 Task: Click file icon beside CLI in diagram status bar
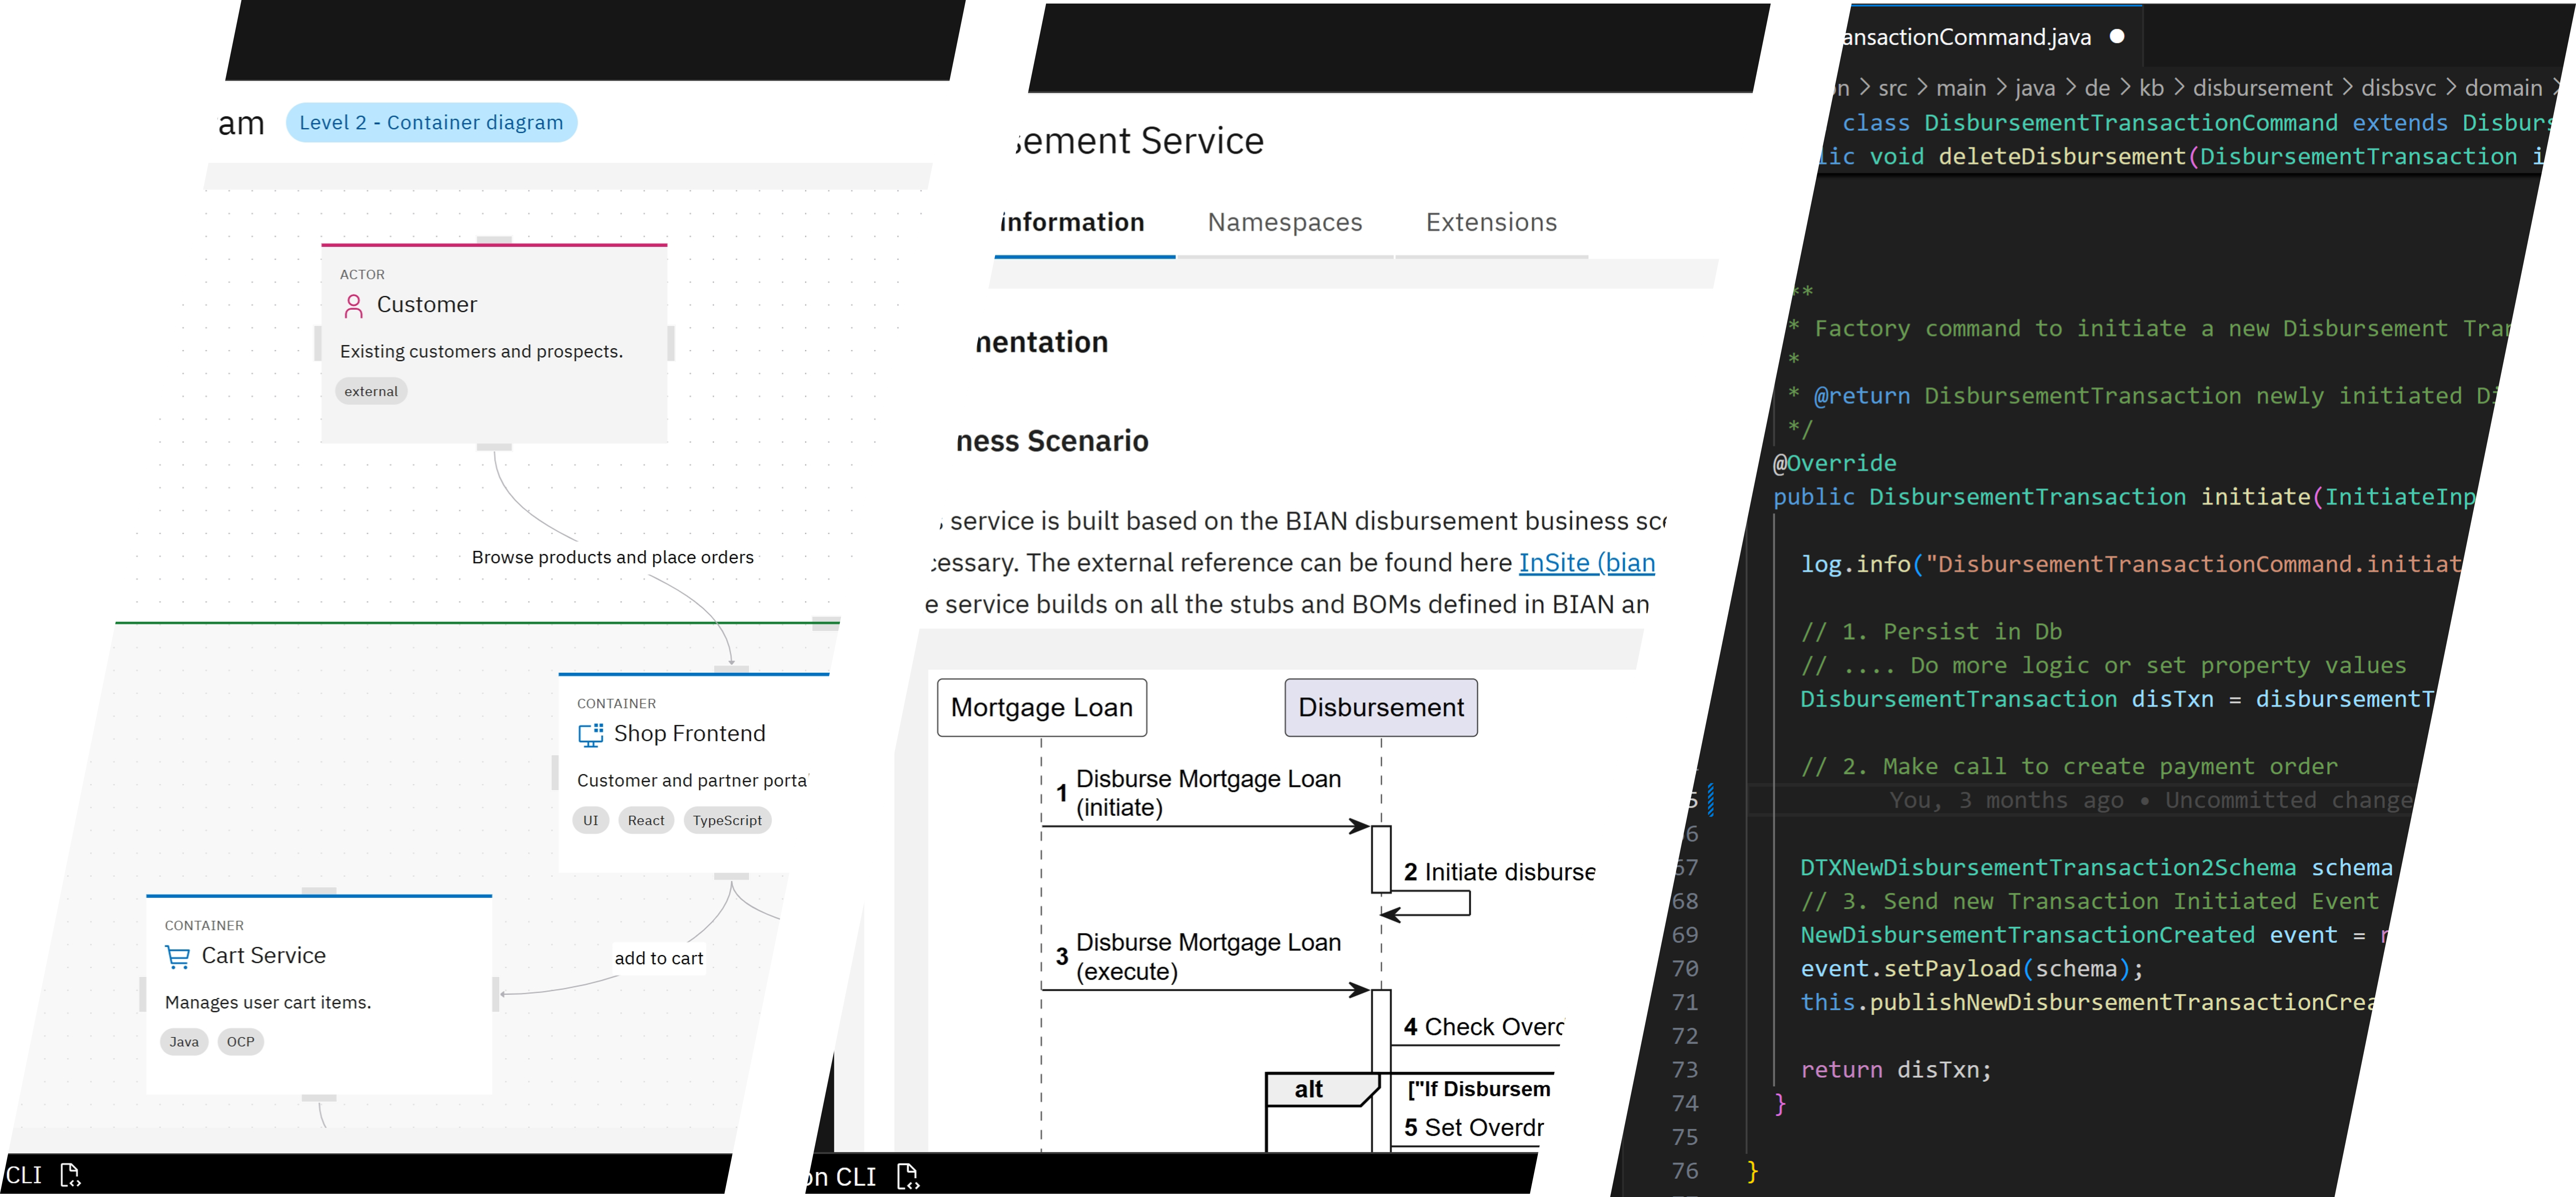pos(70,1175)
